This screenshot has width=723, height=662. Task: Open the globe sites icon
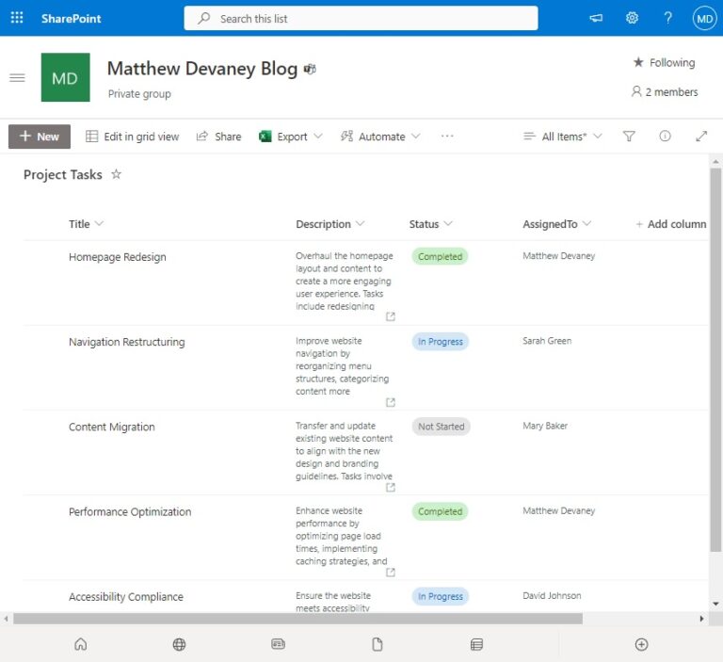pos(179,644)
